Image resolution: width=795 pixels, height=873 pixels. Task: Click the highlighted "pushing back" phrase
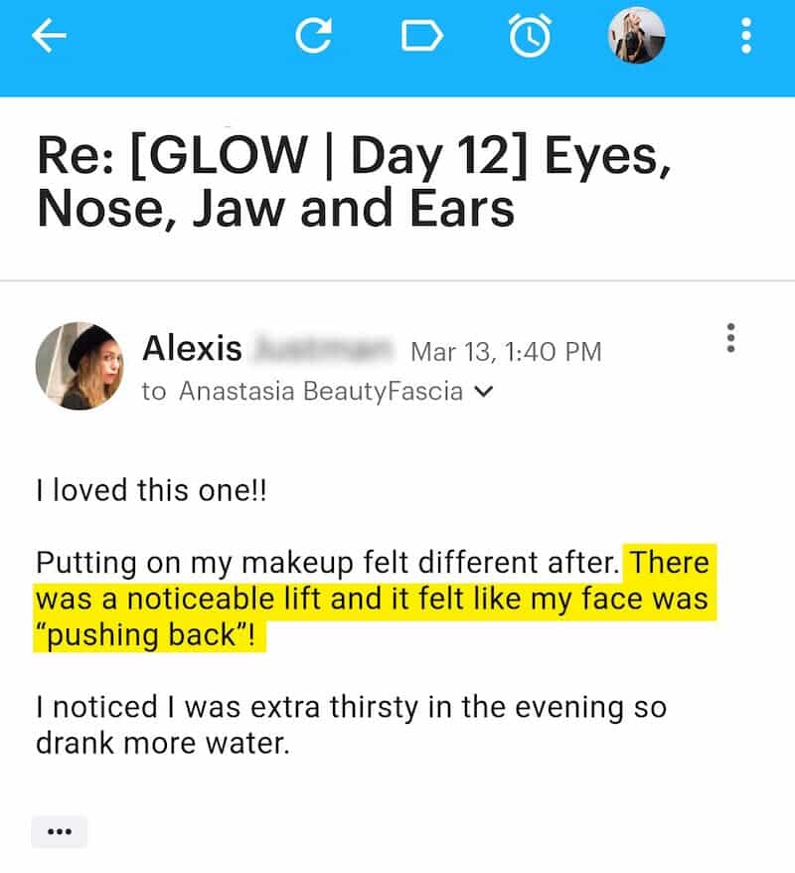point(151,636)
